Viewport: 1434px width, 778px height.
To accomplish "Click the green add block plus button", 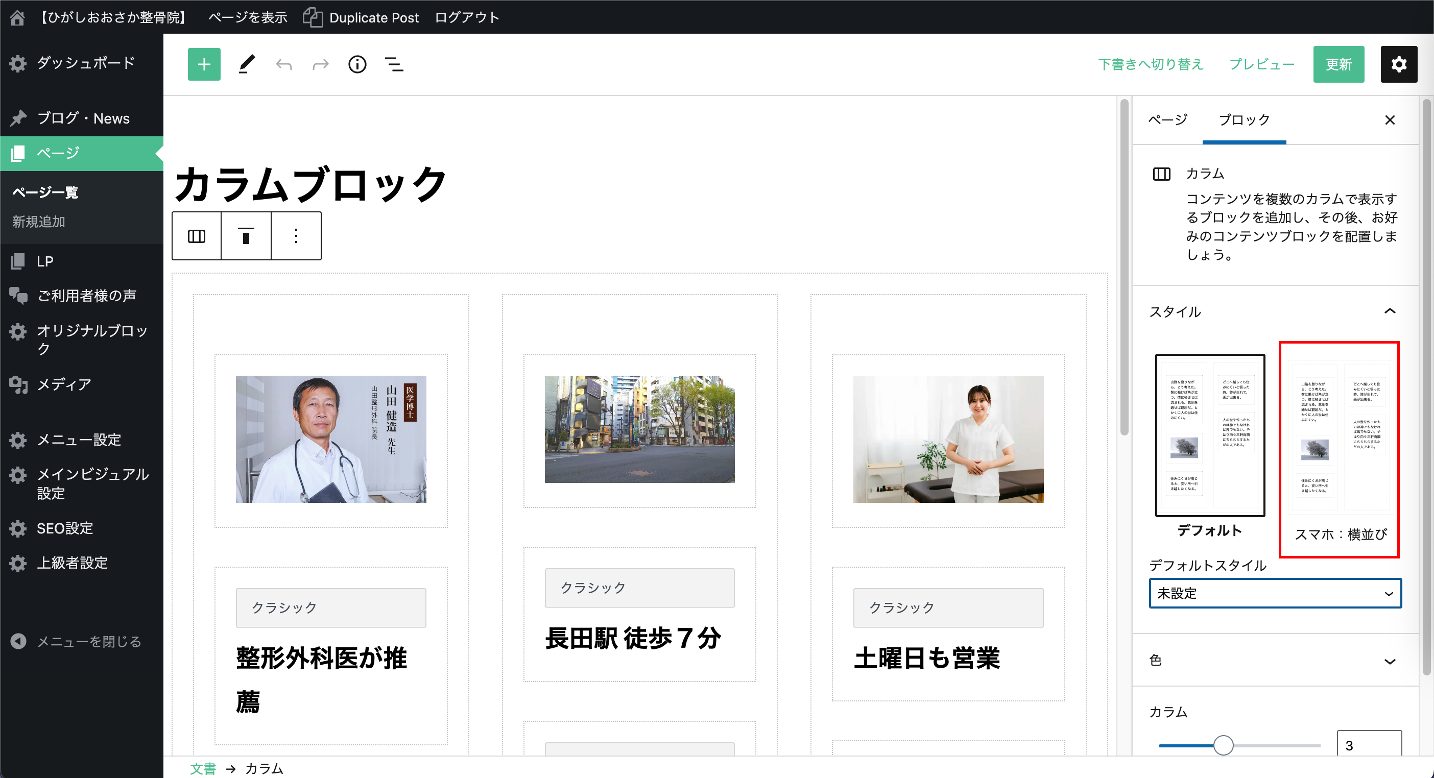I will click(x=204, y=64).
